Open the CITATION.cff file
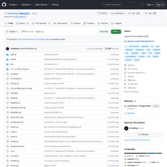Image resolution: width=167 pixels, height=167 pixels. click(16, 79)
